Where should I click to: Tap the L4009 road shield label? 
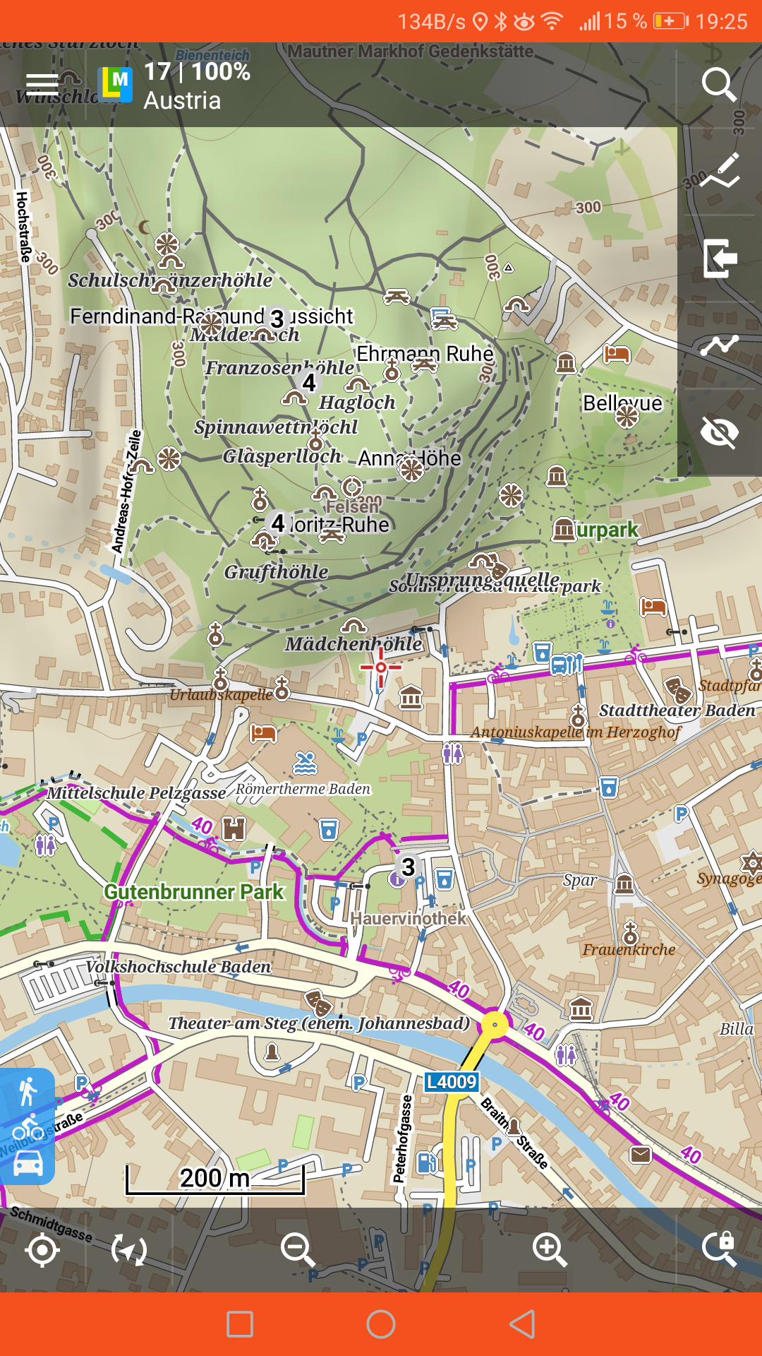[452, 1082]
